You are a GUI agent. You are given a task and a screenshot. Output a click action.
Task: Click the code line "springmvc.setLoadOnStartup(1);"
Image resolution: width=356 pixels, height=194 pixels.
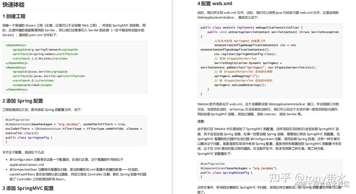pos(240,85)
